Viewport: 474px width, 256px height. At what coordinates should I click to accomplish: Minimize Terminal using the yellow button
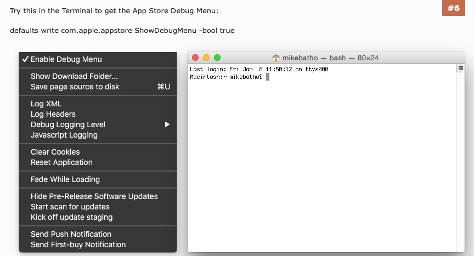[x=206, y=58]
